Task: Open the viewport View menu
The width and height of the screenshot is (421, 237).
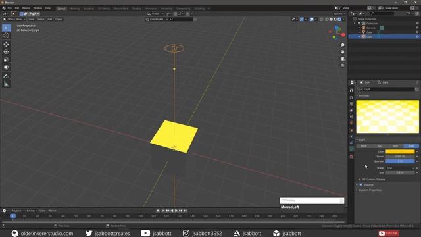Action: pyautogui.click(x=32, y=19)
